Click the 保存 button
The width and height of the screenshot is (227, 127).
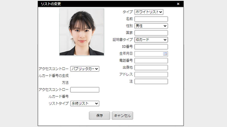pyautogui.click(x=100, y=116)
